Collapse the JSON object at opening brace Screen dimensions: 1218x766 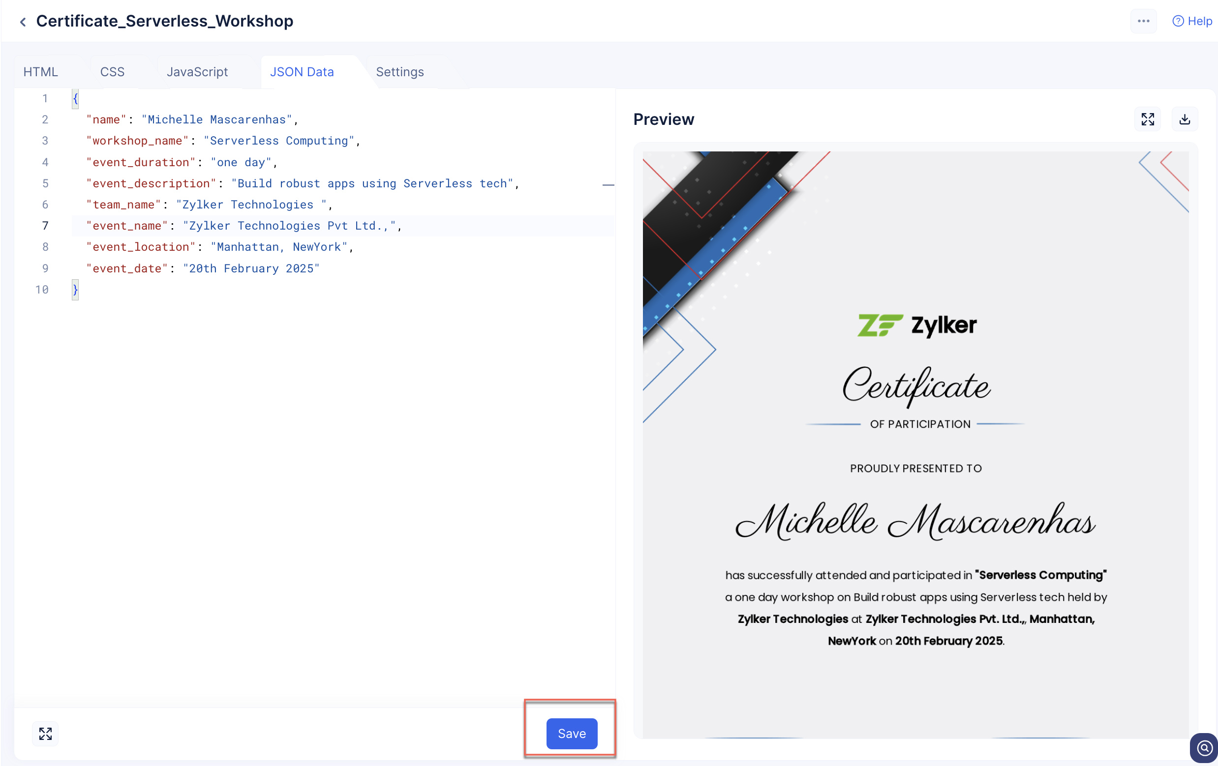(x=75, y=98)
